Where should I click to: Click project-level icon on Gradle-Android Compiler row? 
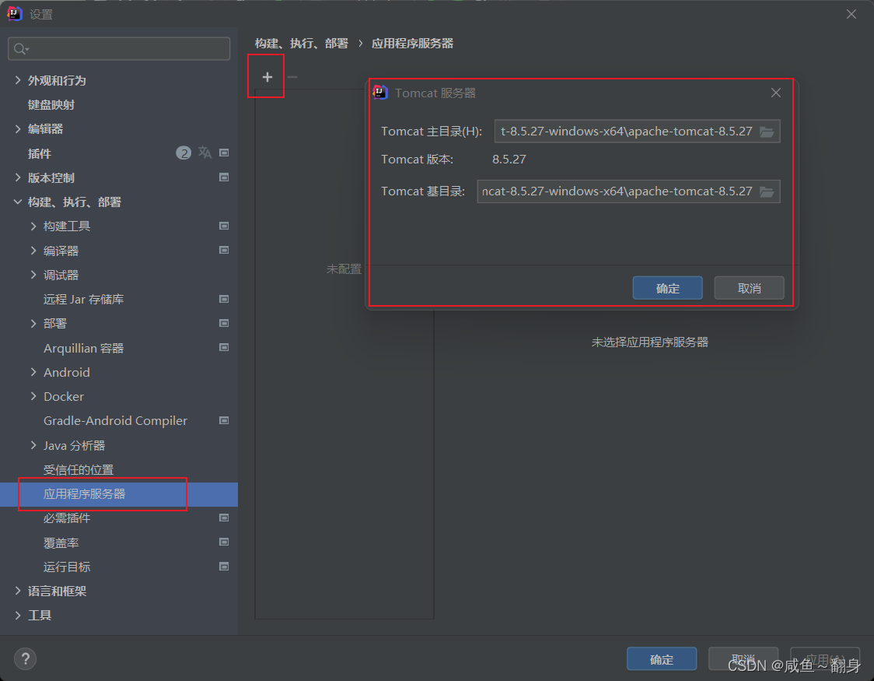224,420
